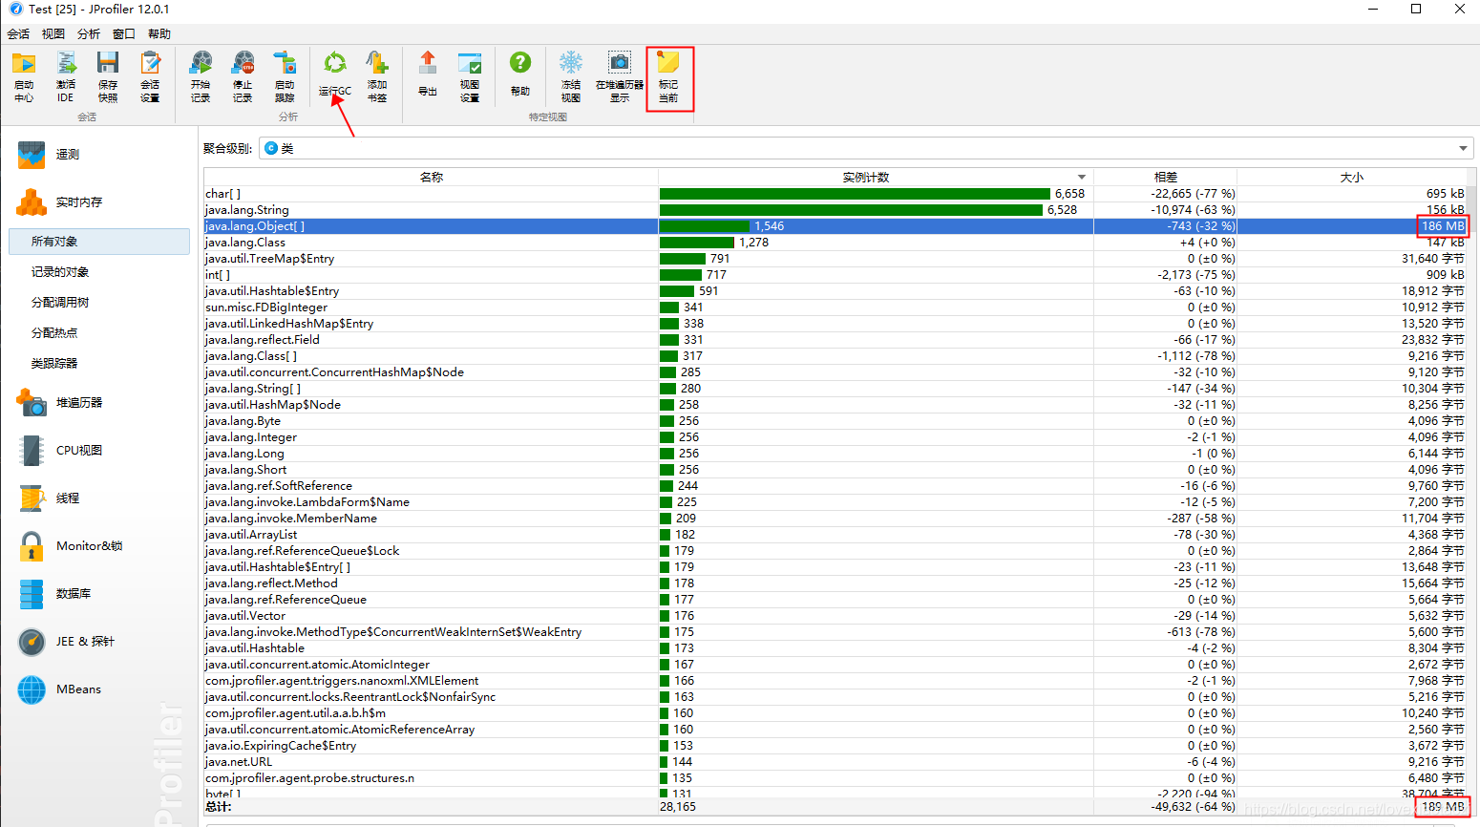
Task: Click the 停止记录 stop recording icon
Action: click(243, 65)
